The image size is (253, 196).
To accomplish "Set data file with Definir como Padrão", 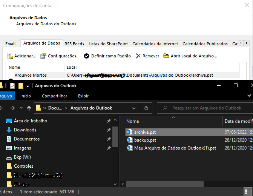I will click(x=107, y=56).
